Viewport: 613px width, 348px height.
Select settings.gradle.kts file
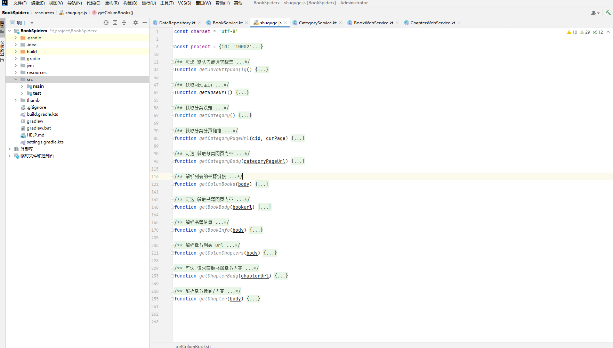pyautogui.click(x=45, y=142)
